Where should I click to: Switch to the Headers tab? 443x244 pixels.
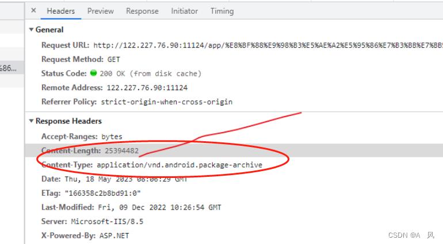[61, 11]
